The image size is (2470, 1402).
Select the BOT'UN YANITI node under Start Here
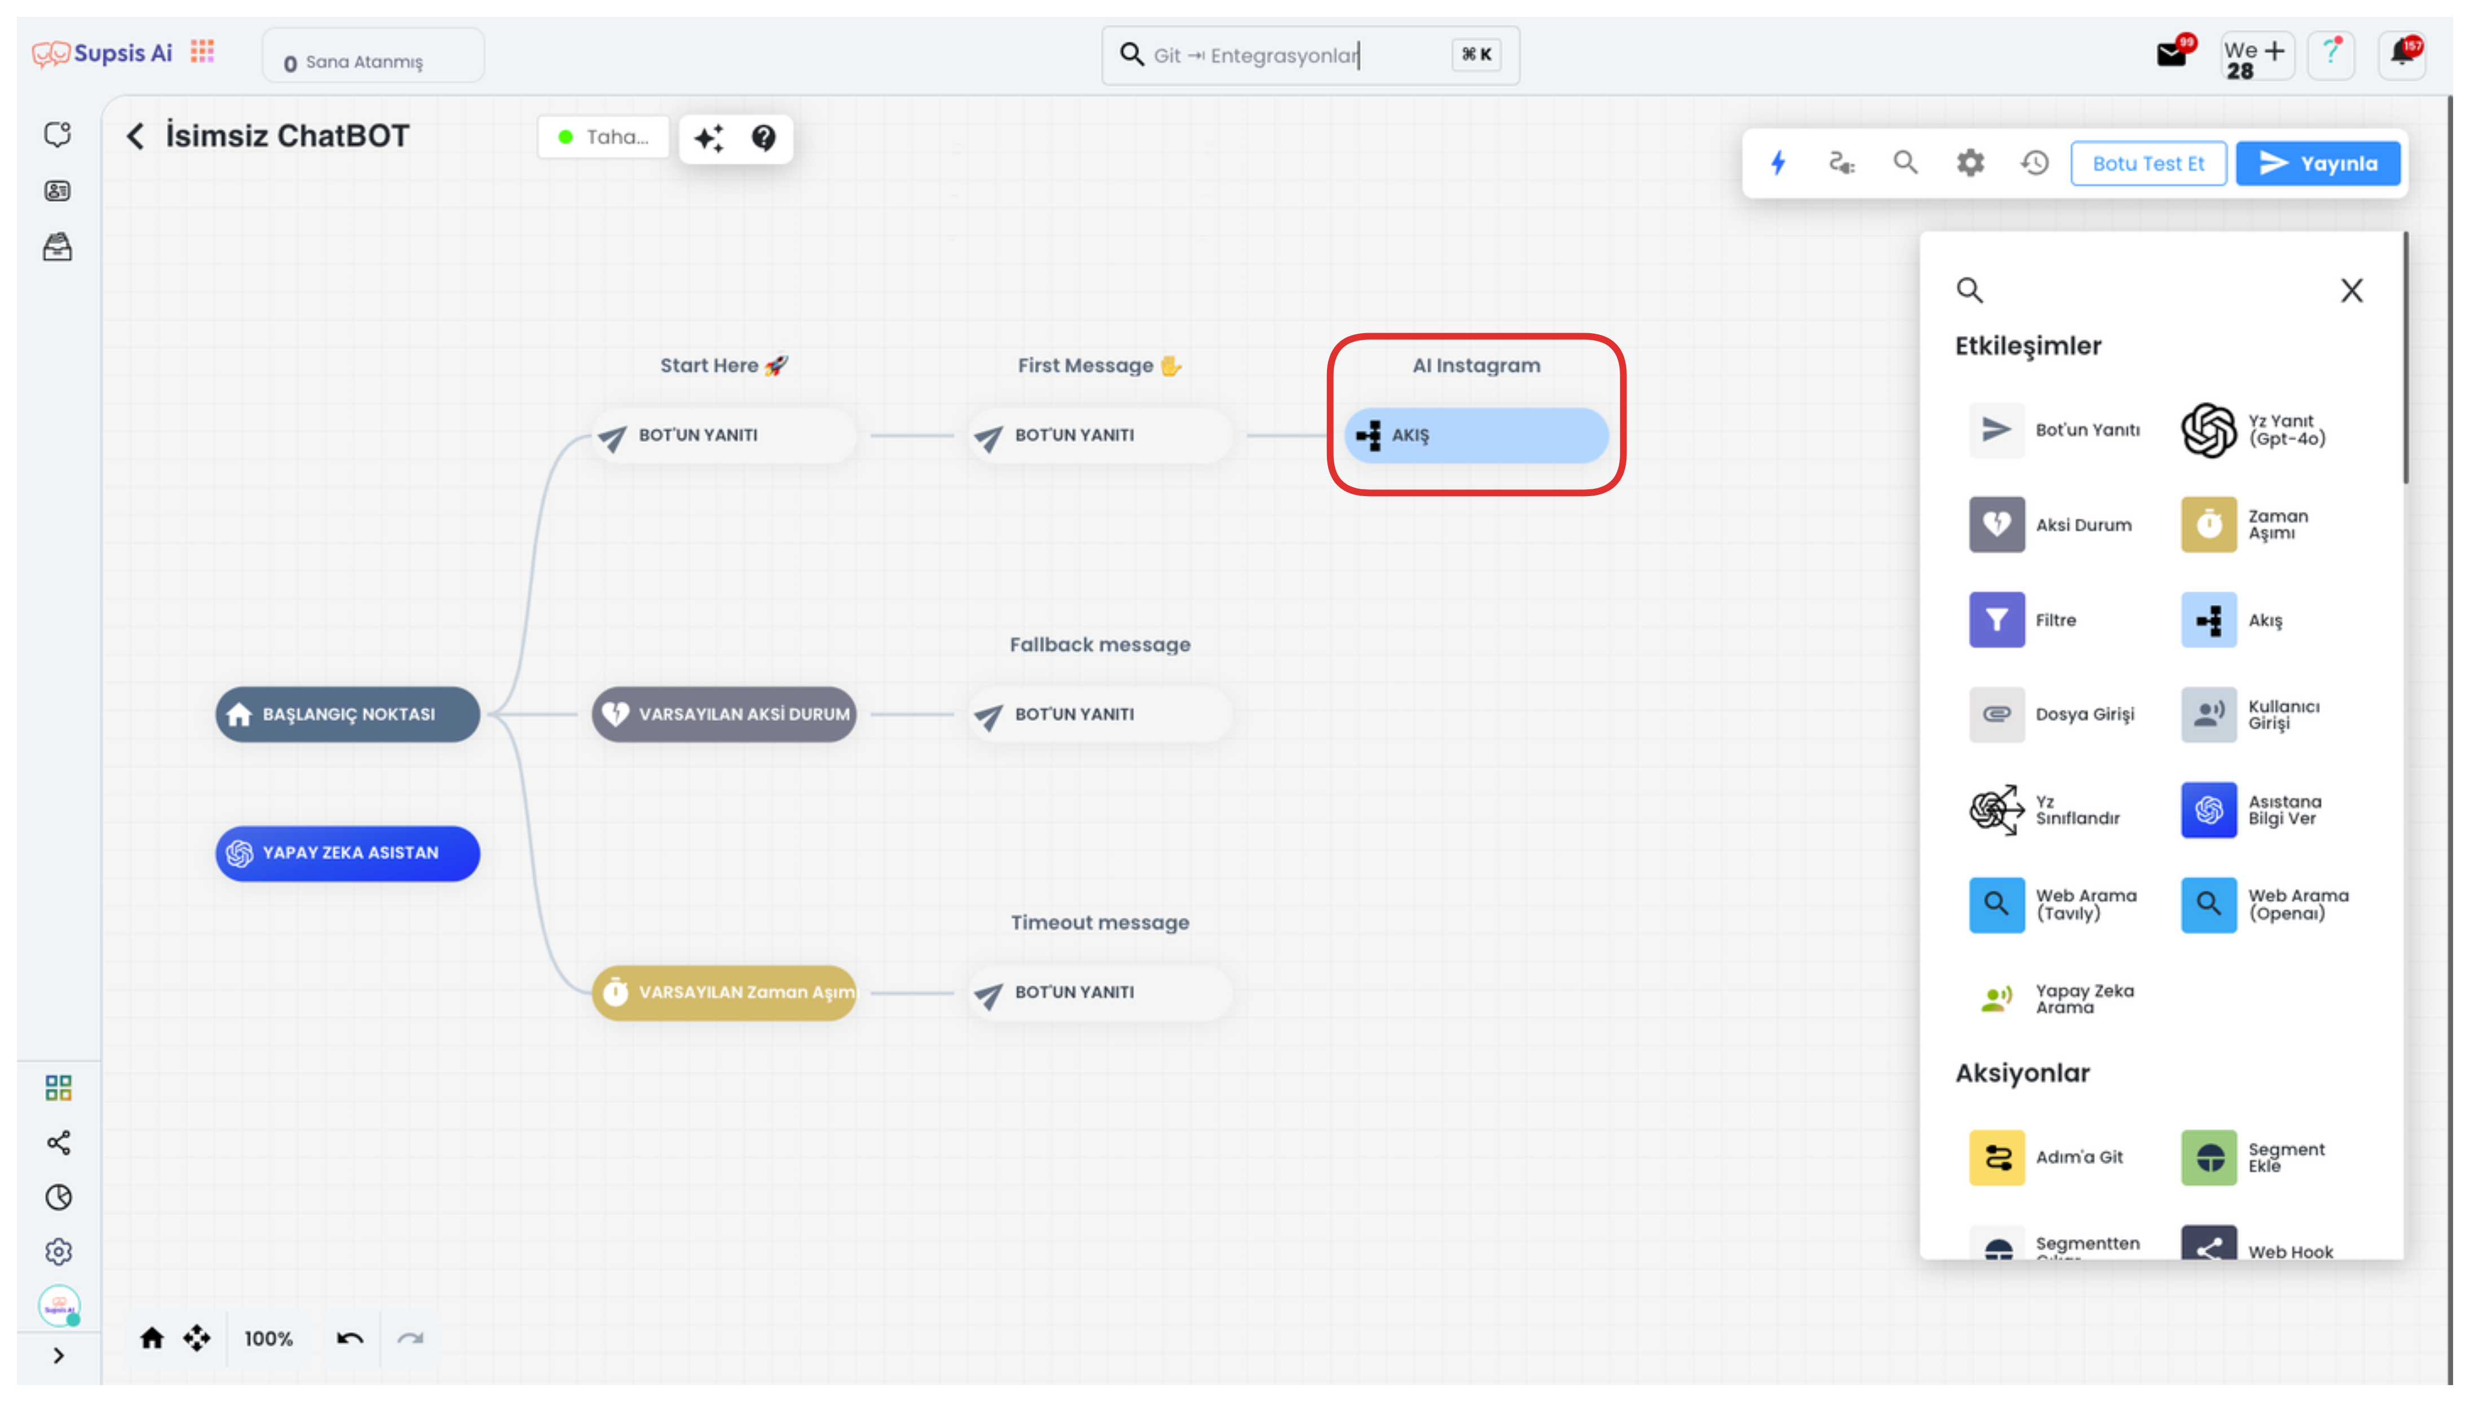(724, 435)
